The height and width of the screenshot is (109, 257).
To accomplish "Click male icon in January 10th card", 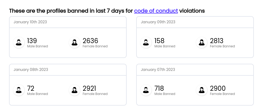I will [x=19, y=42].
